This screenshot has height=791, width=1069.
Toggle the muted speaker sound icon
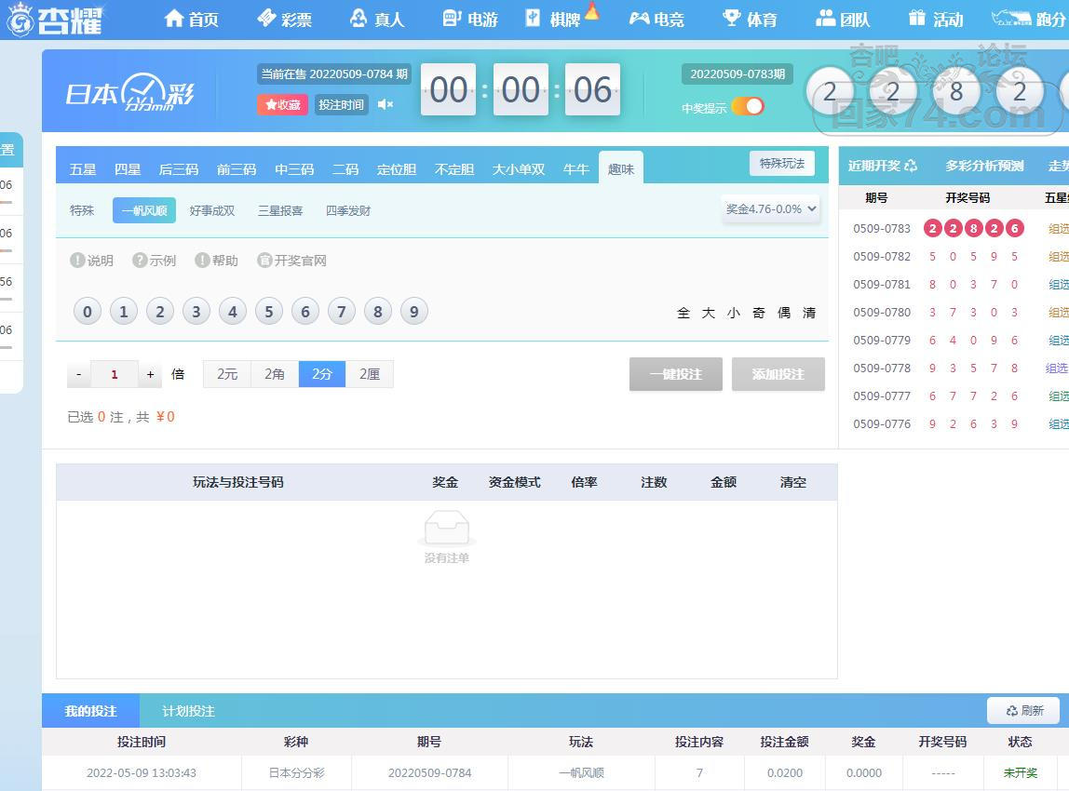coord(386,104)
